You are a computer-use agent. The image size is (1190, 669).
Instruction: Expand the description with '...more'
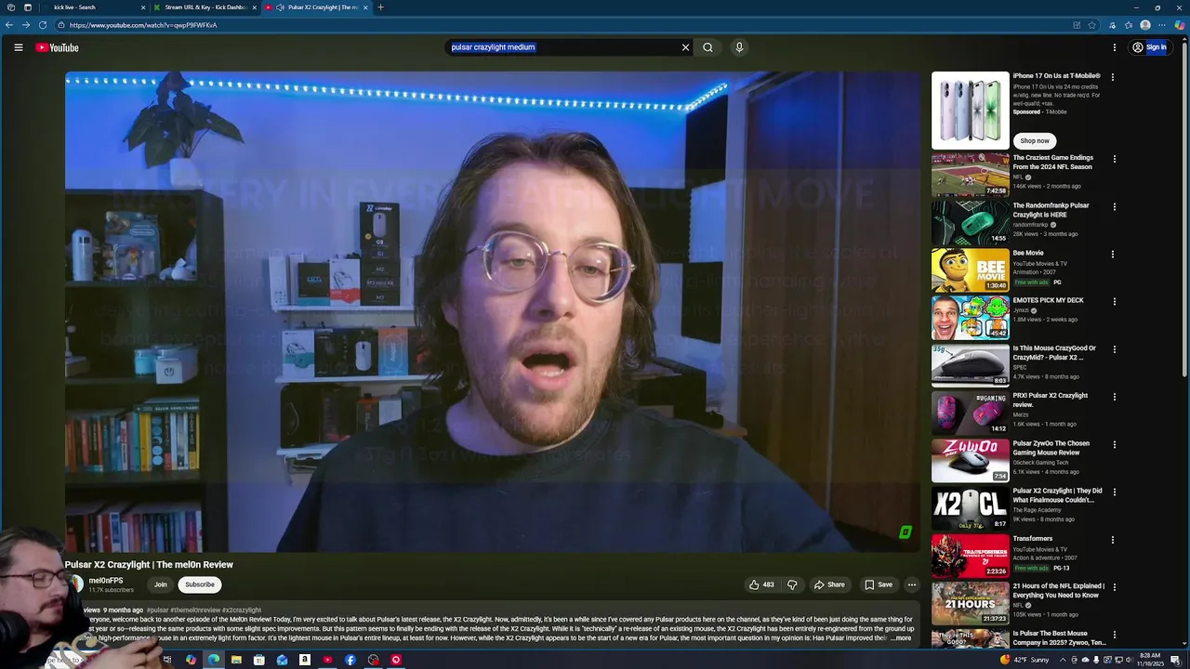coord(902,638)
